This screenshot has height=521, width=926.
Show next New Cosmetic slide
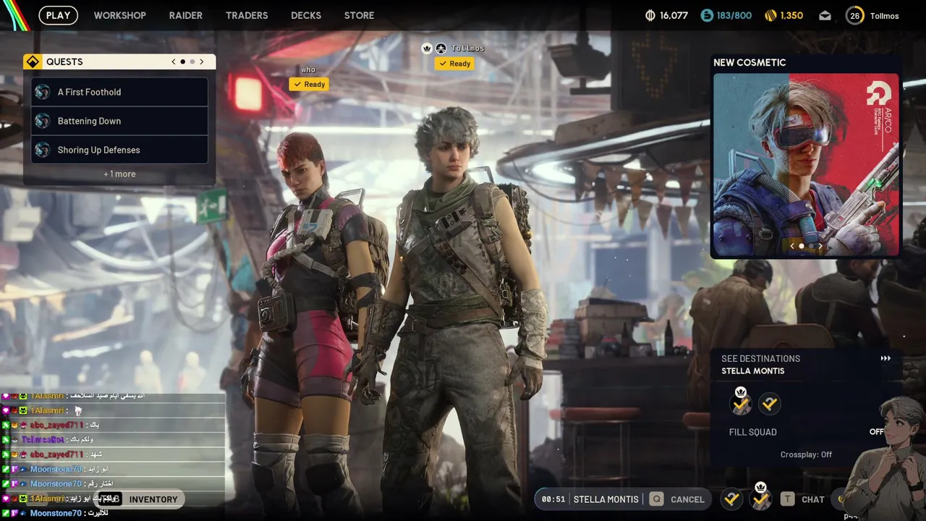point(820,246)
